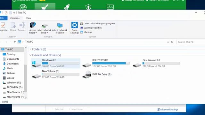Click navigation pane scroll up arrow

[26, 48]
